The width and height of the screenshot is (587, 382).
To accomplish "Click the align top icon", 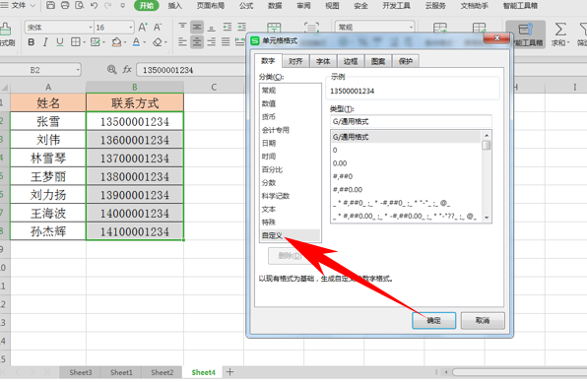I will pos(182,27).
